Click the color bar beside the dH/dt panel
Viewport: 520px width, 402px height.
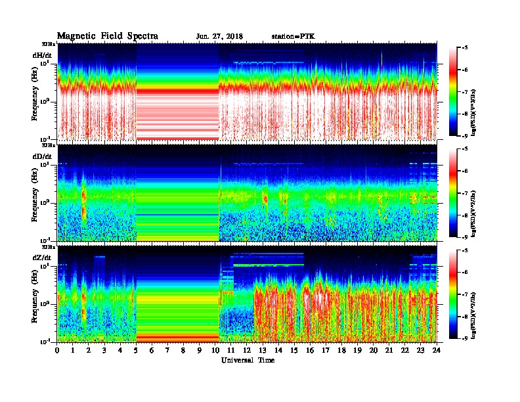point(452,92)
